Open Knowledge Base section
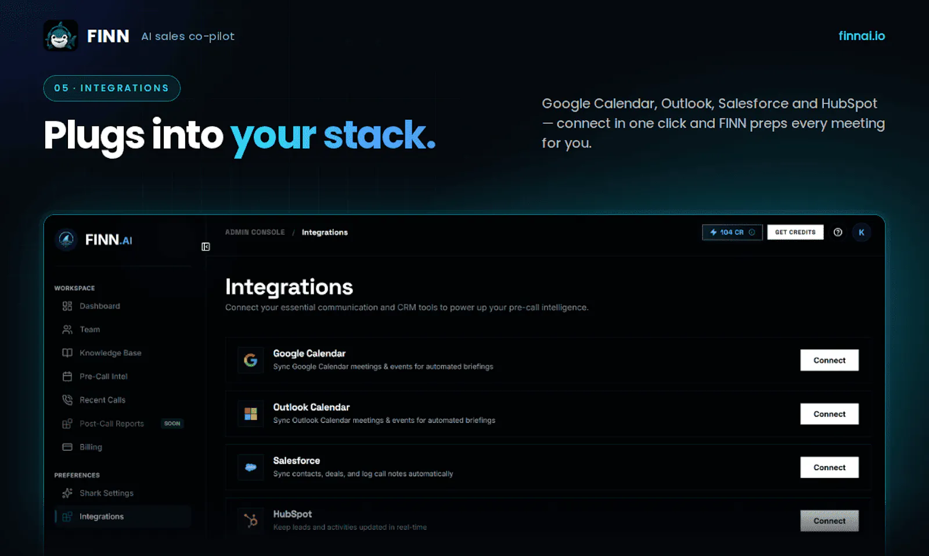Screen dimensions: 929x556 tap(123, 353)
